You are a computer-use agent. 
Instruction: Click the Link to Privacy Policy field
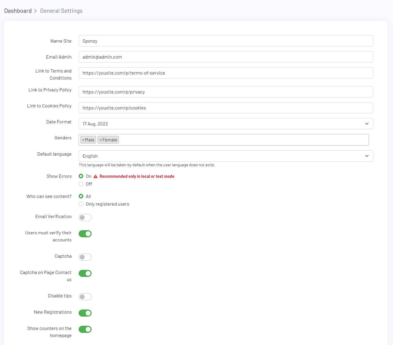pyautogui.click(x=225, y=92)
